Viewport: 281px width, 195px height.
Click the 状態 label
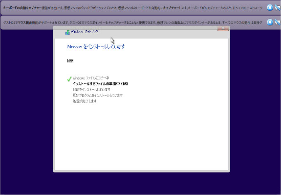tap(70, 61)
